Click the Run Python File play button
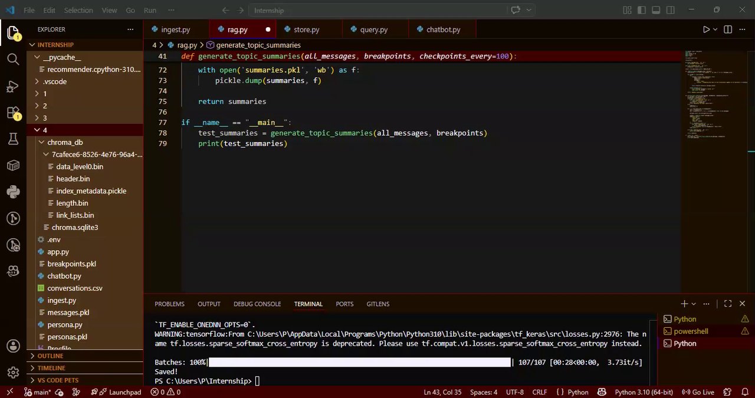 coord(706,29)
